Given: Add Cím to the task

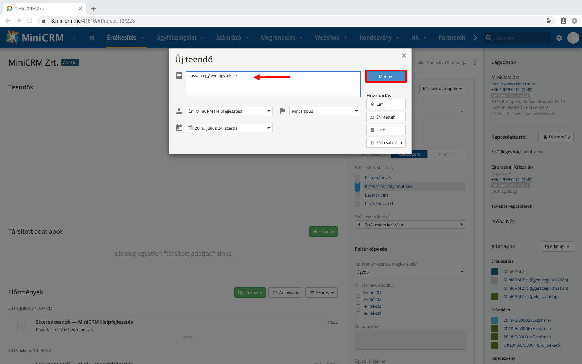Looking at the screenshot, I should (x=386, y=104).
